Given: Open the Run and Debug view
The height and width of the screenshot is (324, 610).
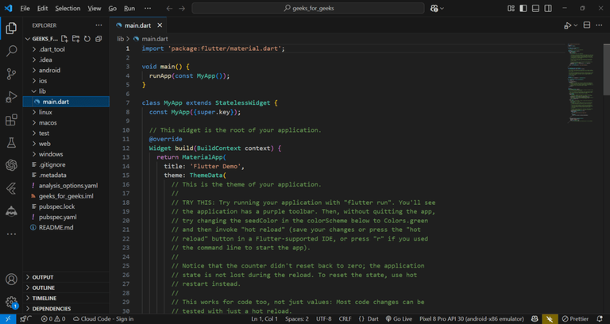Looking at the screenshot, I should (x=11, y=97).
